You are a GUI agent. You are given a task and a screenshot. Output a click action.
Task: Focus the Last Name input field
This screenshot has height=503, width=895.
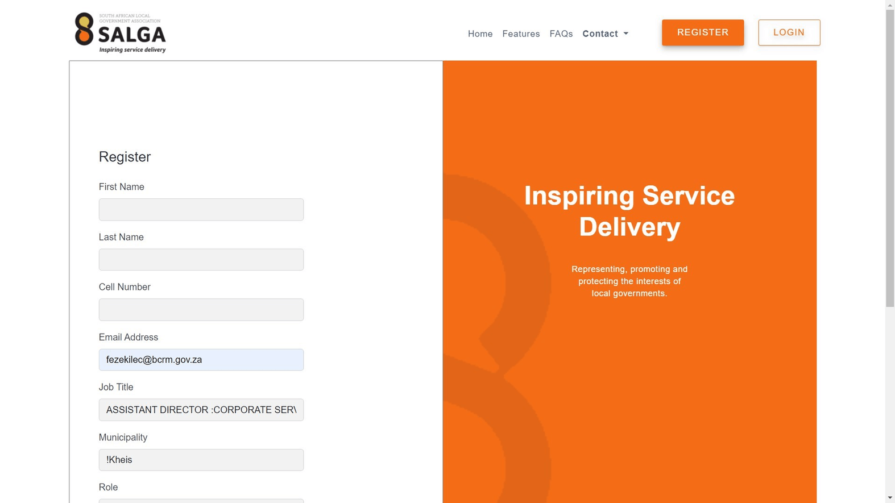pyautogui.click(x=201, y=260)
